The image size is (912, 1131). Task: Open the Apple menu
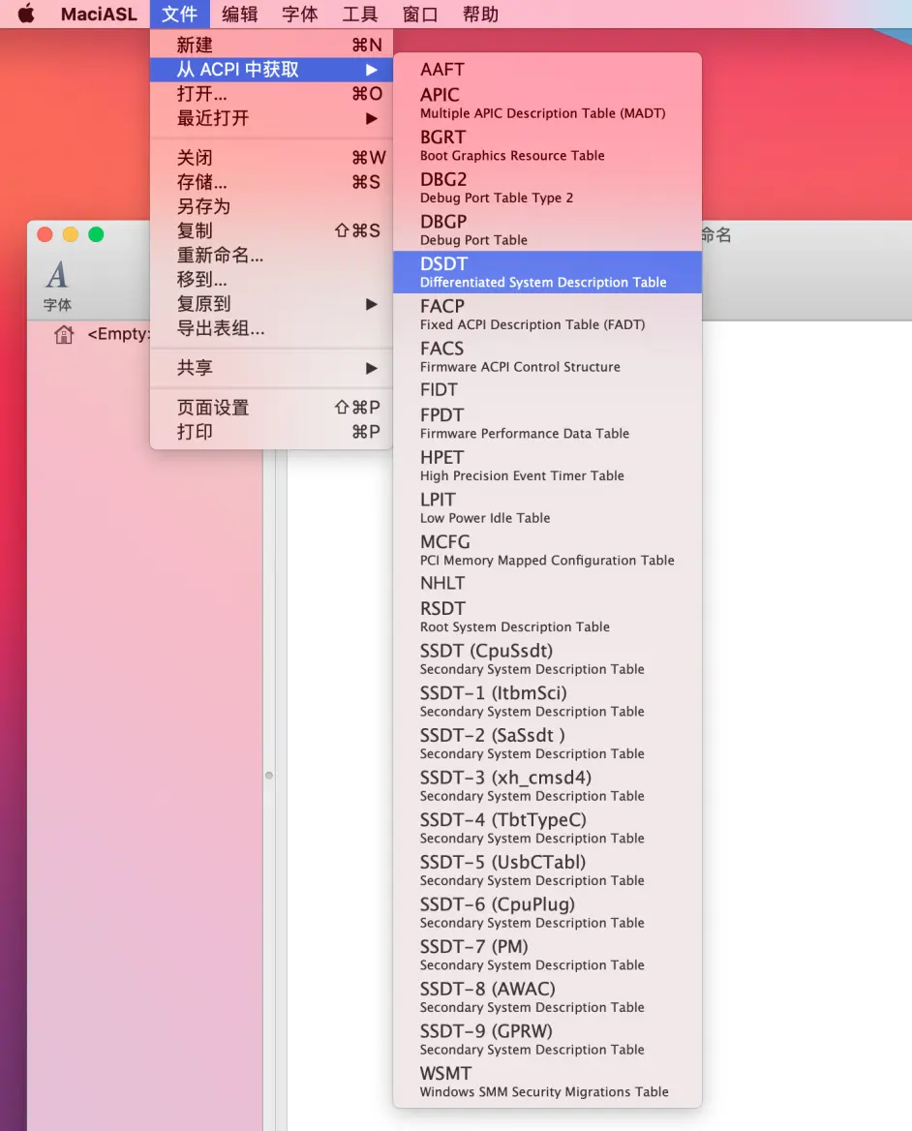(26, 14)
